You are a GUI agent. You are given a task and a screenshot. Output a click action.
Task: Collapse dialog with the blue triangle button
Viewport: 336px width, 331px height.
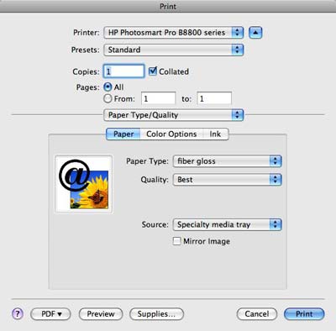coord(255,33)
